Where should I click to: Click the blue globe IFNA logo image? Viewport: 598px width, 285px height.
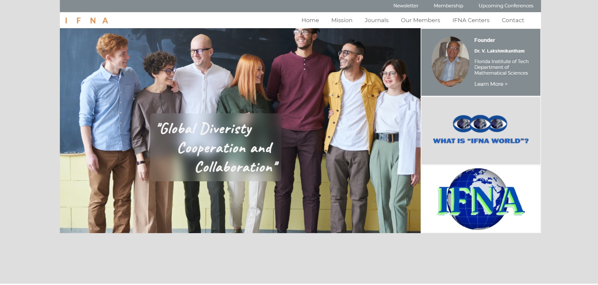481,199
